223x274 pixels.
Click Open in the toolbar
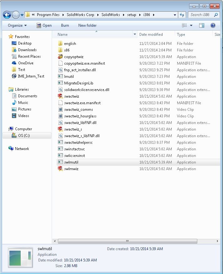coord(44,25)
